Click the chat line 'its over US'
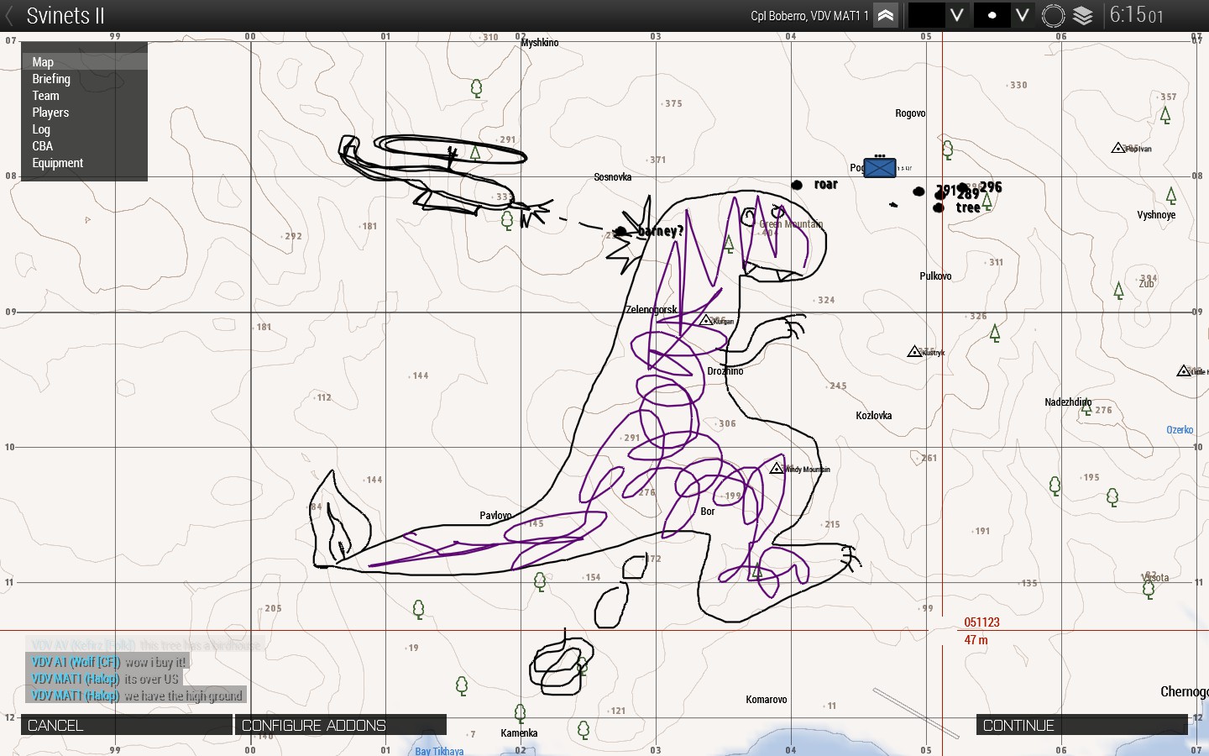Viewport: 1209px width, 756px height. coord(105,679)
